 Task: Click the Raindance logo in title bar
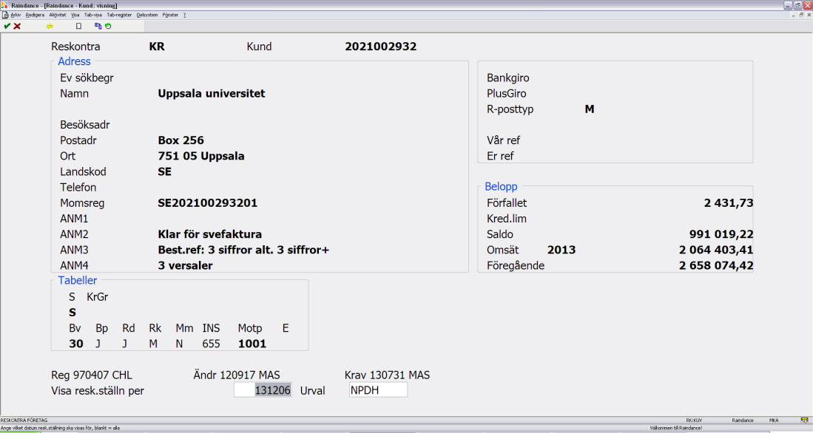(x=5, y=5)
